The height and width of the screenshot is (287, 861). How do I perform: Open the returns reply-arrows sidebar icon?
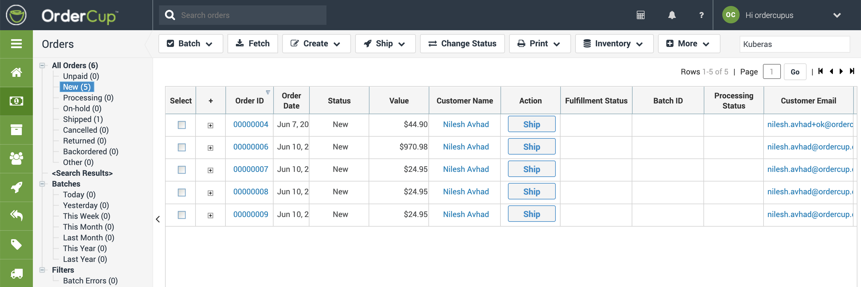click(16, 216)
